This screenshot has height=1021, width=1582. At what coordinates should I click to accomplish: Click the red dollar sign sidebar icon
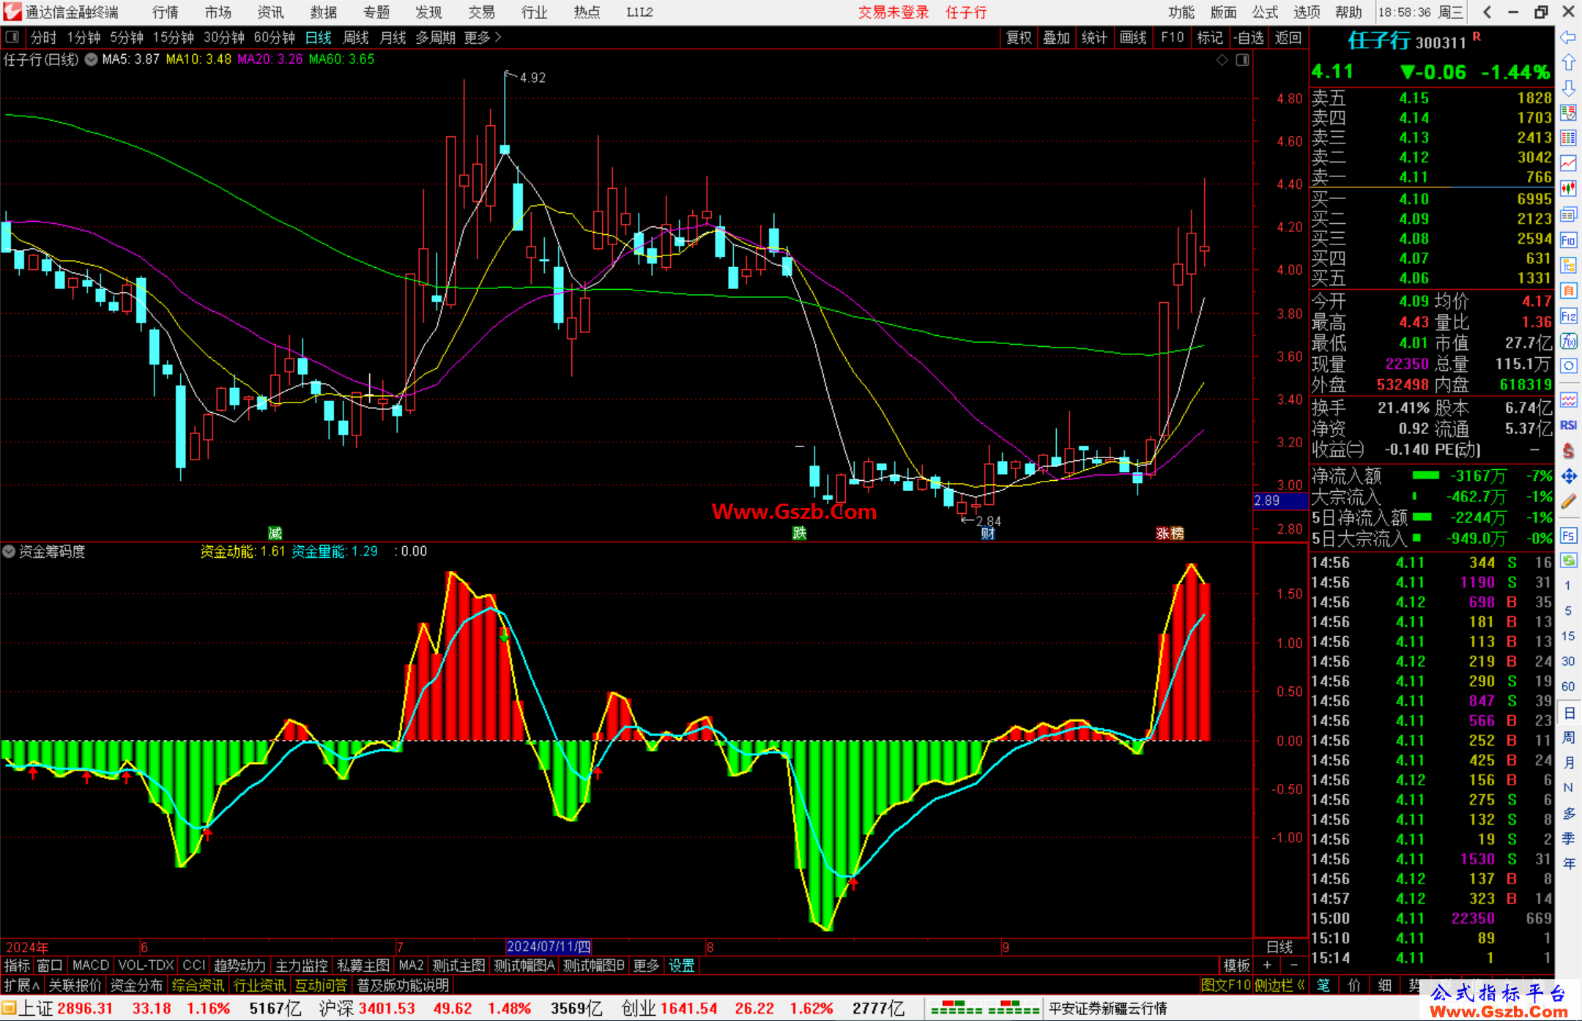pos(1568,451)
